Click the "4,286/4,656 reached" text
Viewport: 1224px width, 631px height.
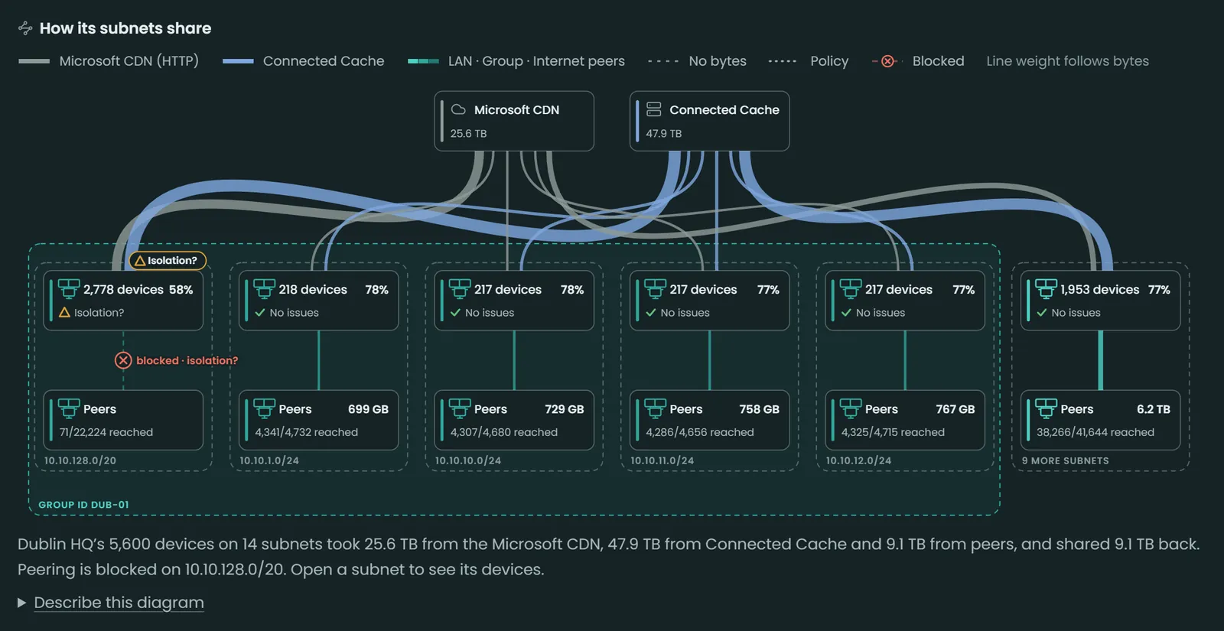[x=700, y=432]
